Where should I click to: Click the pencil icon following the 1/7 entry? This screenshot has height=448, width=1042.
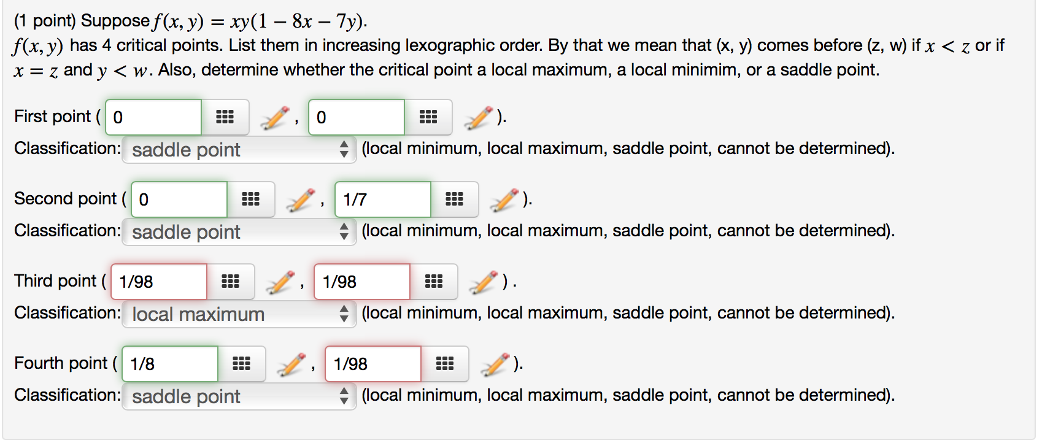pos(504,199)
